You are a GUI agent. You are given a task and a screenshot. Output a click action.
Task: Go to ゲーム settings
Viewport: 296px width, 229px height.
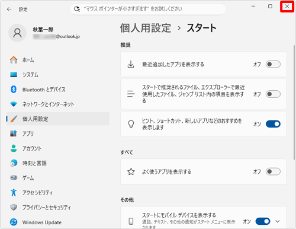58,177
